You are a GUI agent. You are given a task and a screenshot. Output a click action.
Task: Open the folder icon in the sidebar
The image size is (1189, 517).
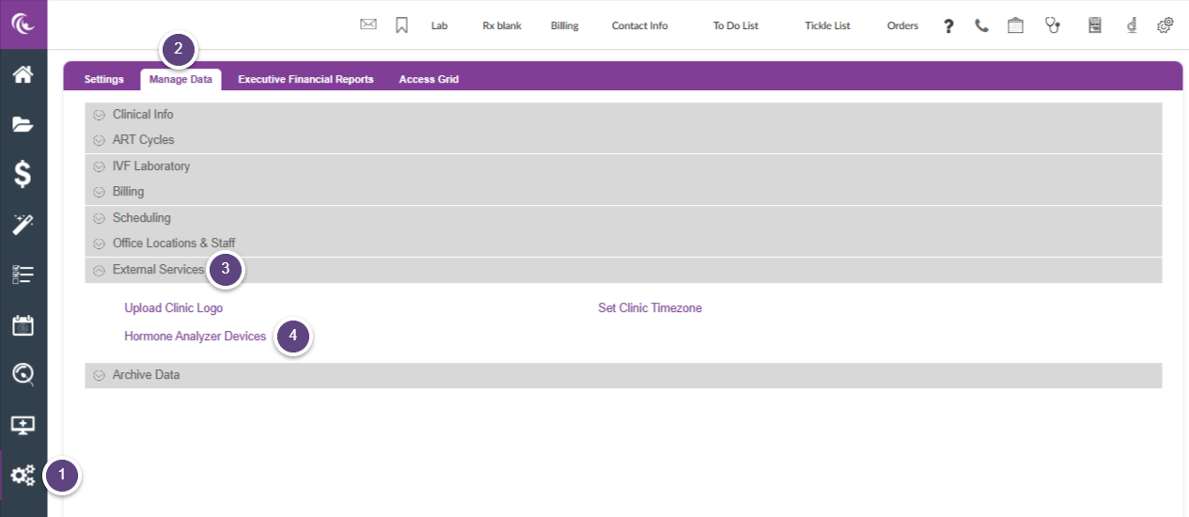pyautogui.click(x=23, y=124)
